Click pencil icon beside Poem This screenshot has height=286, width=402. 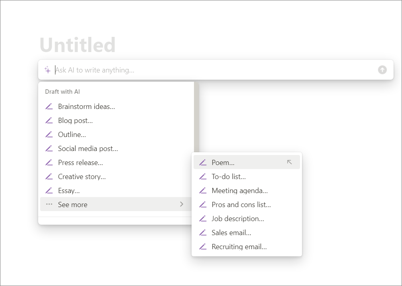tap(203, 163)
